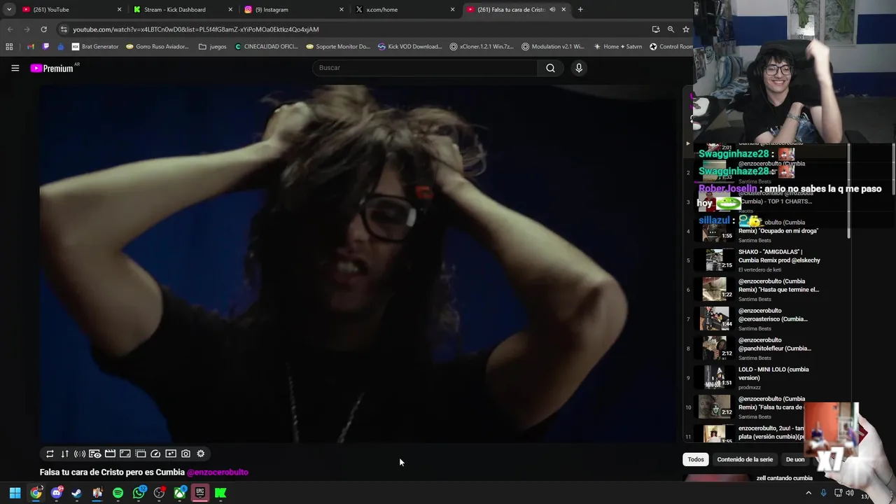Open WhatsApp from the taskbar
Screen dimensions: 896x504
139,493
